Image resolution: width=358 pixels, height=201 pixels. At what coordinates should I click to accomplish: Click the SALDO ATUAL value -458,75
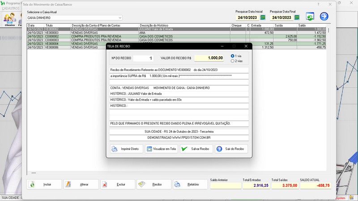[x=315, y=185]
